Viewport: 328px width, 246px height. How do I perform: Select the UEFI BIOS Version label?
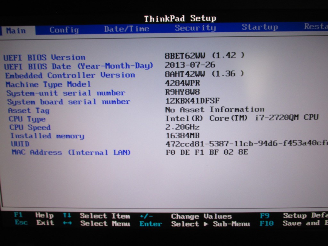click(x=45, y=57)
